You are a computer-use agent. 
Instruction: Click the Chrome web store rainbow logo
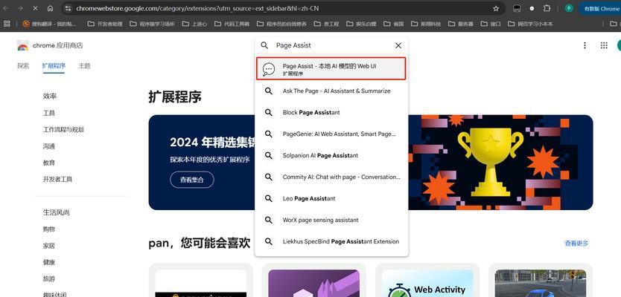(x=23, y=46)
